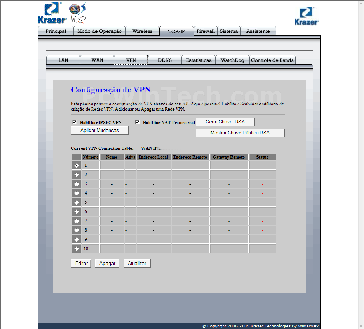Click the Endereço Remoto column header
Screen dimensions: 364x329
pos(190,157)
